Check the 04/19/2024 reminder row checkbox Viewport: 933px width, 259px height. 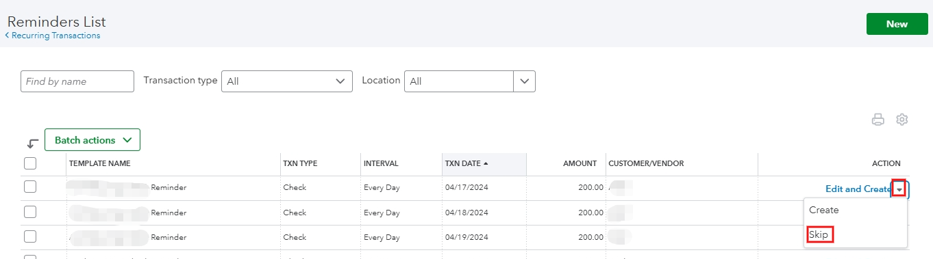pos(30,236)
